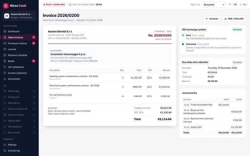Click the total amount €6,114.64 in the invoice
Screen dimensions: 250x156
point(164,119)
